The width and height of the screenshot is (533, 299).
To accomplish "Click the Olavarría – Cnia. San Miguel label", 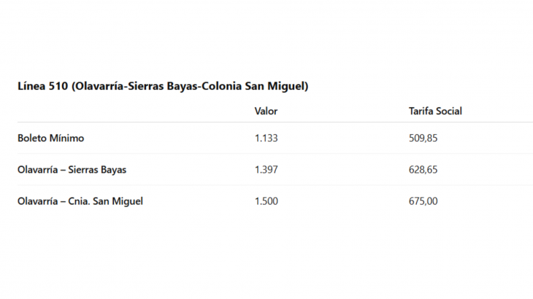I will coord(80,201).
